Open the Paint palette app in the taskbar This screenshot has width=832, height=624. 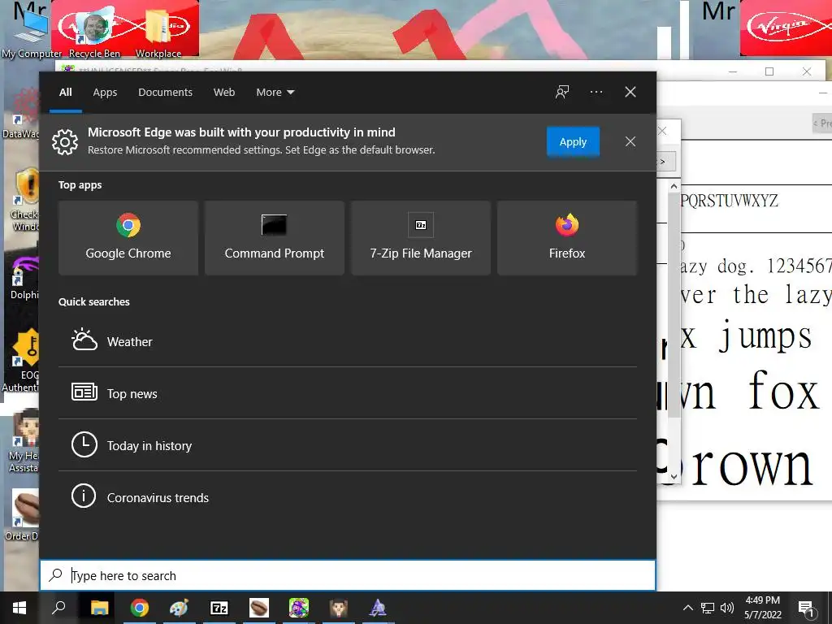point(180,608)
